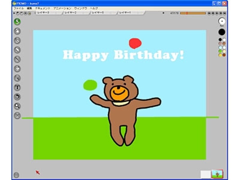Open the 編集 (Edit) menu

click(x=29, y=8)
